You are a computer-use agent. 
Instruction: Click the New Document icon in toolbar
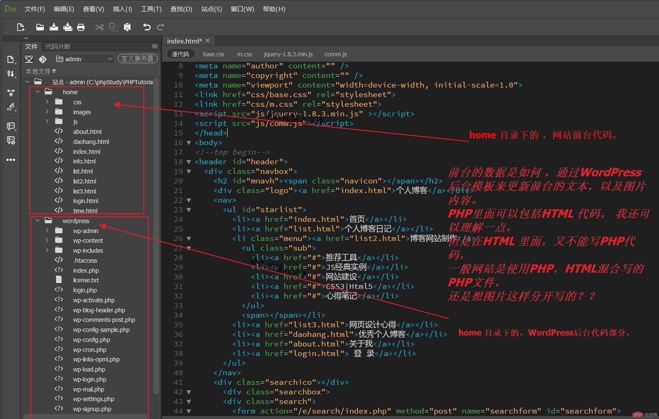tap(20, 27)
